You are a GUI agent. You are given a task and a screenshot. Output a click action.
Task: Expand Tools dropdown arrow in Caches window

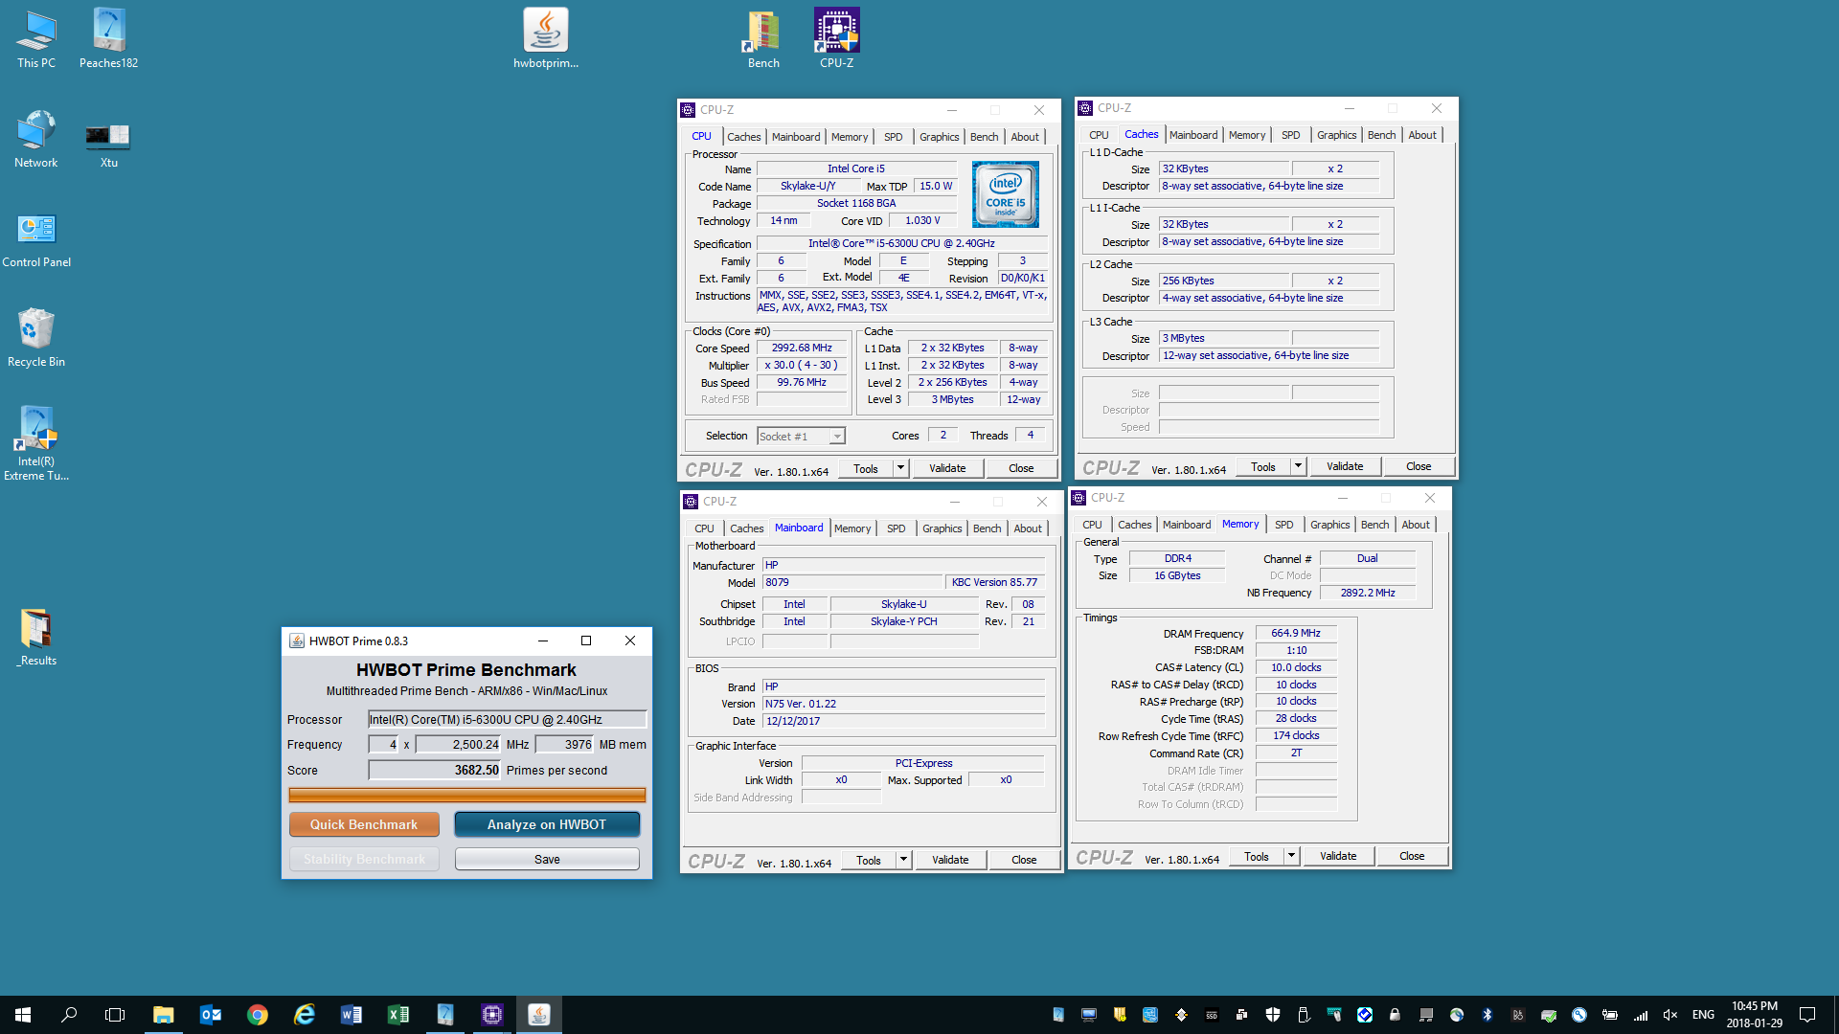tap(1298, 467)
